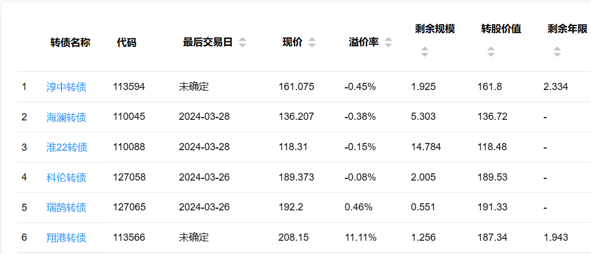Viewport: 591px width, 254px height.
Task: Sort by 最后交易日 using its sort icon
Action: click(x=242, y=43)
